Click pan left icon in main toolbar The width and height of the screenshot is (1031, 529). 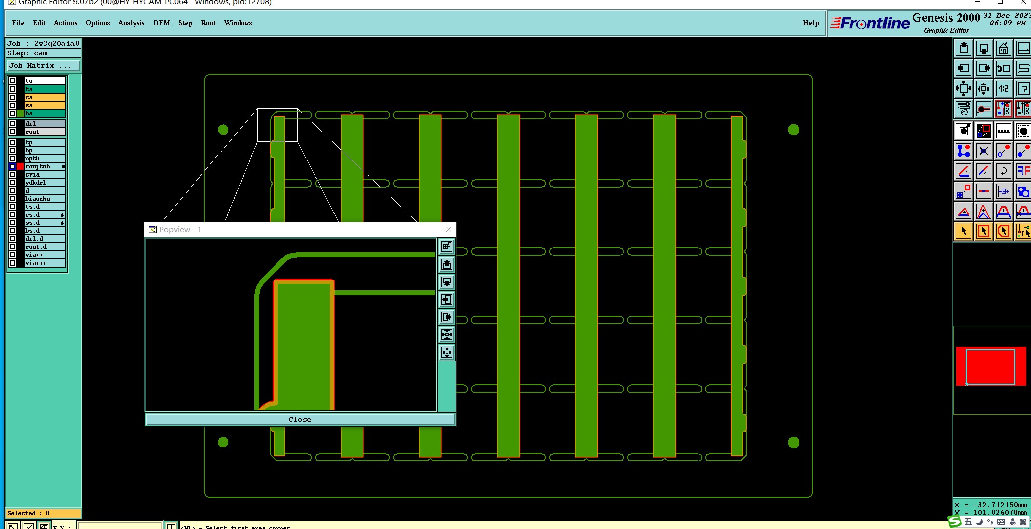click(964, 68)
